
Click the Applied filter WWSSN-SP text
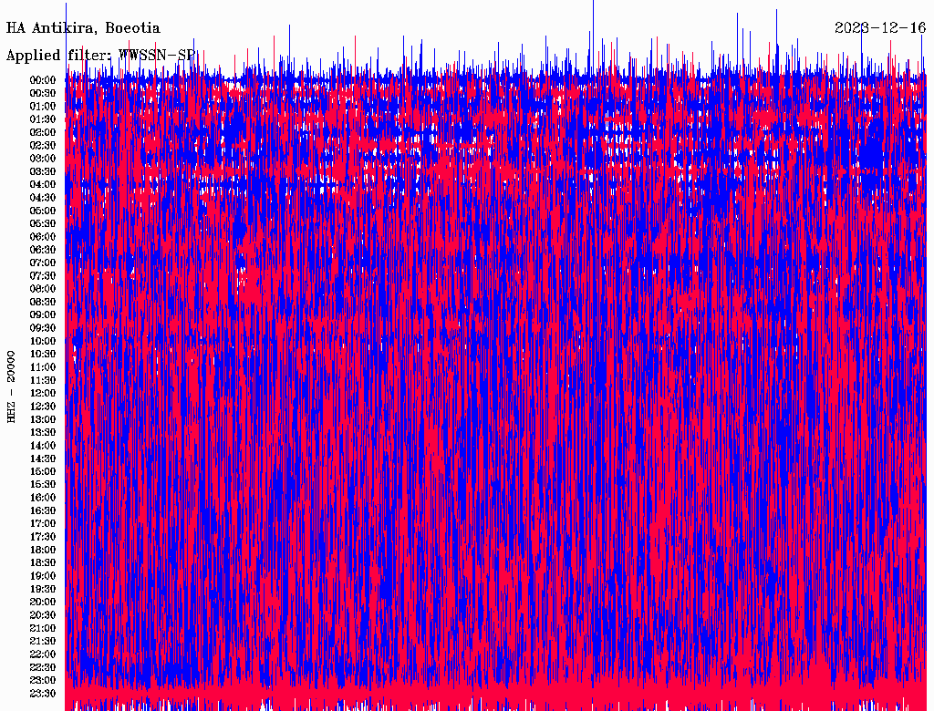pyautogui.click(x=100, y=56)
